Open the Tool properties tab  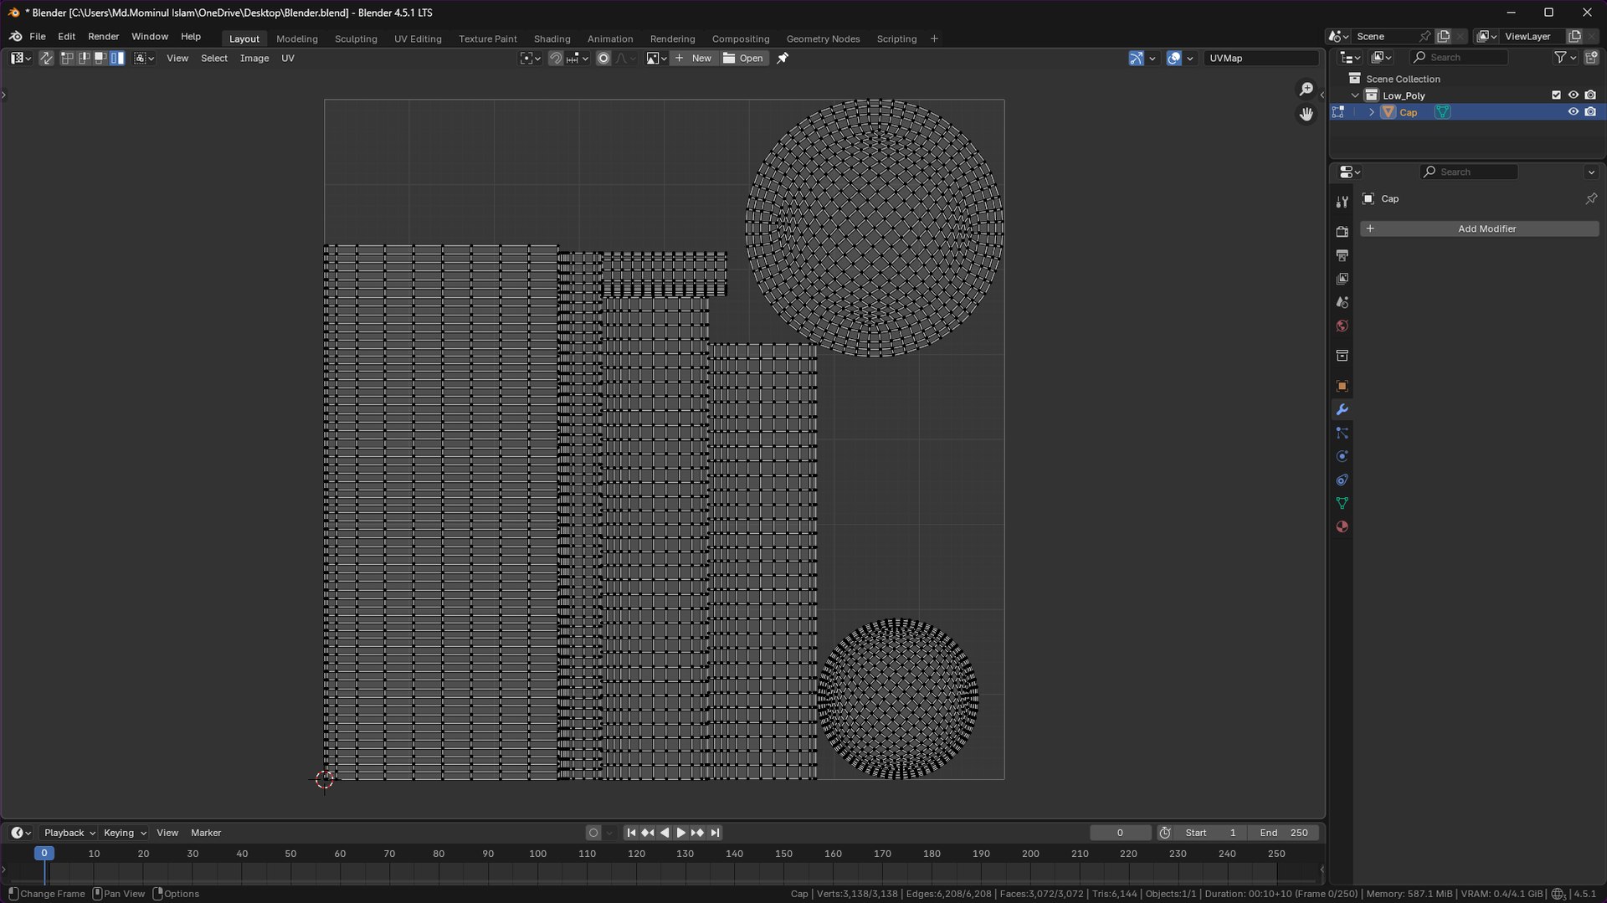(x=1342, y=202)
